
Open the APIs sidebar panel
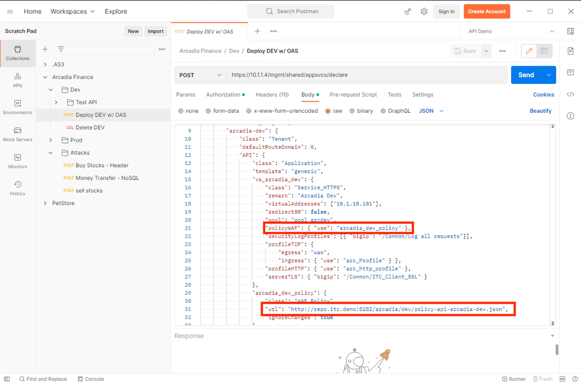pos(18,80)
